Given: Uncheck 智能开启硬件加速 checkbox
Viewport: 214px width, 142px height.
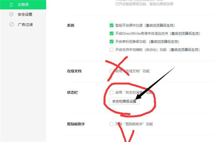Looking at the screenshot, I should pos(112,25).
